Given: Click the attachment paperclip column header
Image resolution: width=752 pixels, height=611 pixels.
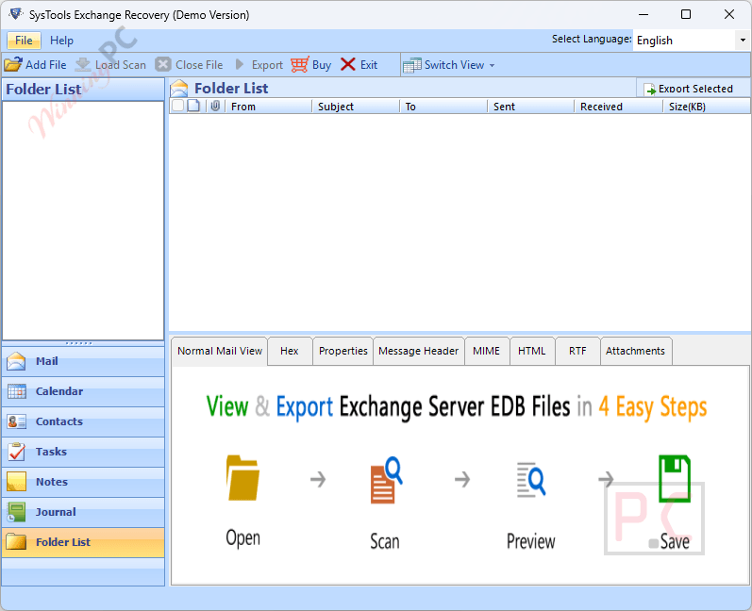Looking at the screenshot, I should pos(216,106).
